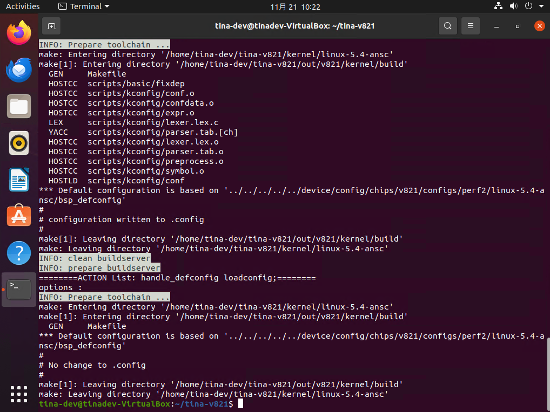Open Ubuntu Software store
550x412 pixels.
pyautogui.click(x=19, y=216)
